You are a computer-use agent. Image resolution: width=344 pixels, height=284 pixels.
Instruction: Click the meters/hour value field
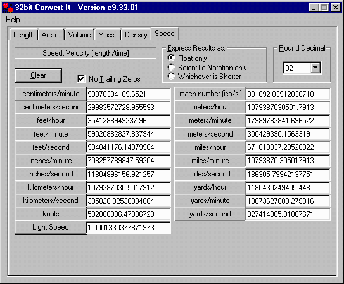288,108
